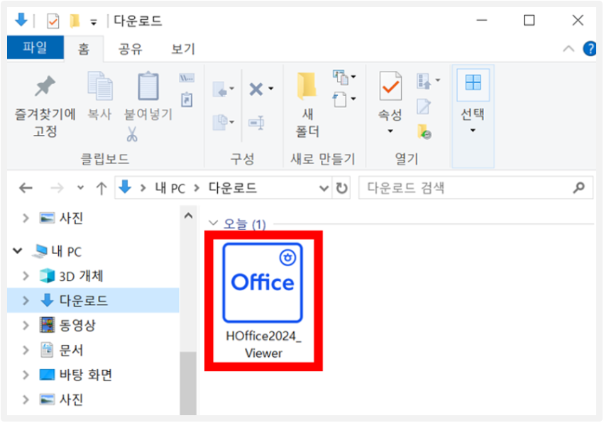The image size is (604, 423).
Task: Collapse the 내 PC tree node
Action: (x=16, y=251)
